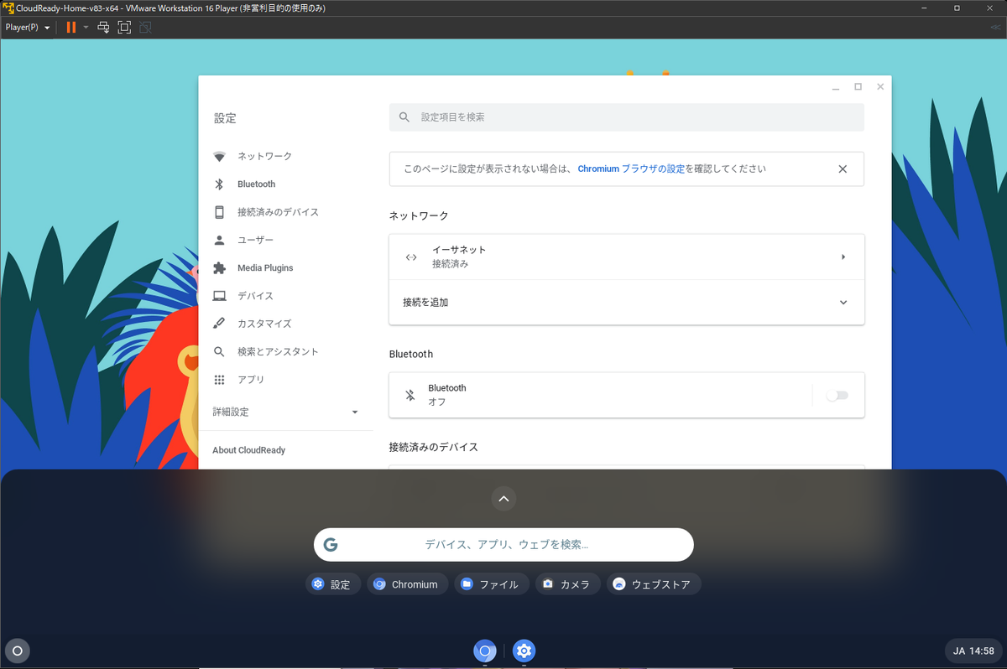Click the Chromium suggestion chip
The image size is (1007, 669).
tap(408, 584)
